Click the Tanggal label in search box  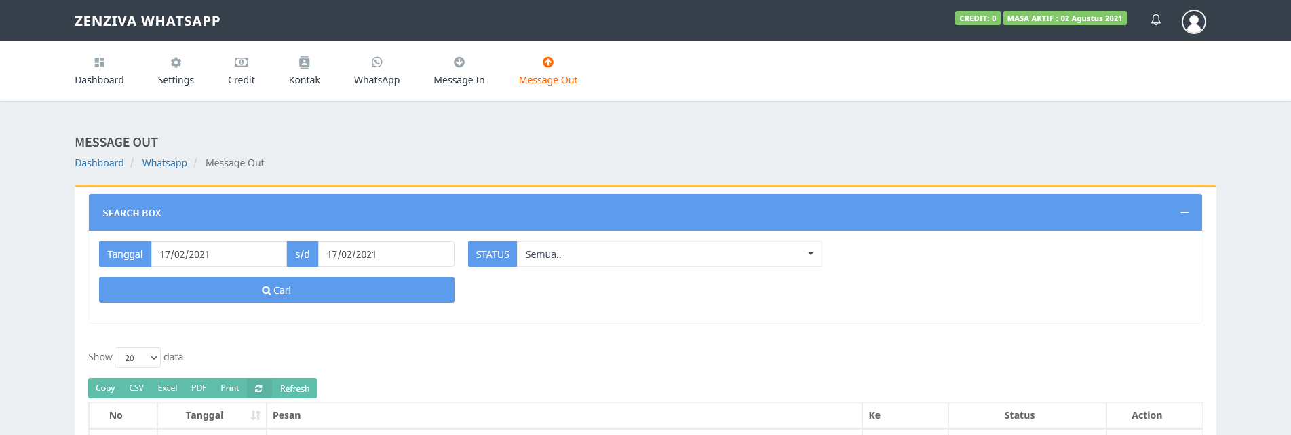click(x=125, y=254)
